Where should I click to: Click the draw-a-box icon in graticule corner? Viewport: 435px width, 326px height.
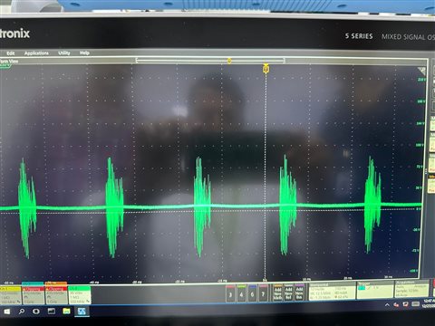click(422, 72)
